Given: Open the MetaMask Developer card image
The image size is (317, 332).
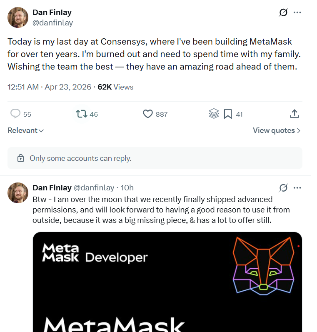Looking at the screenshot, I should [167, 282].
